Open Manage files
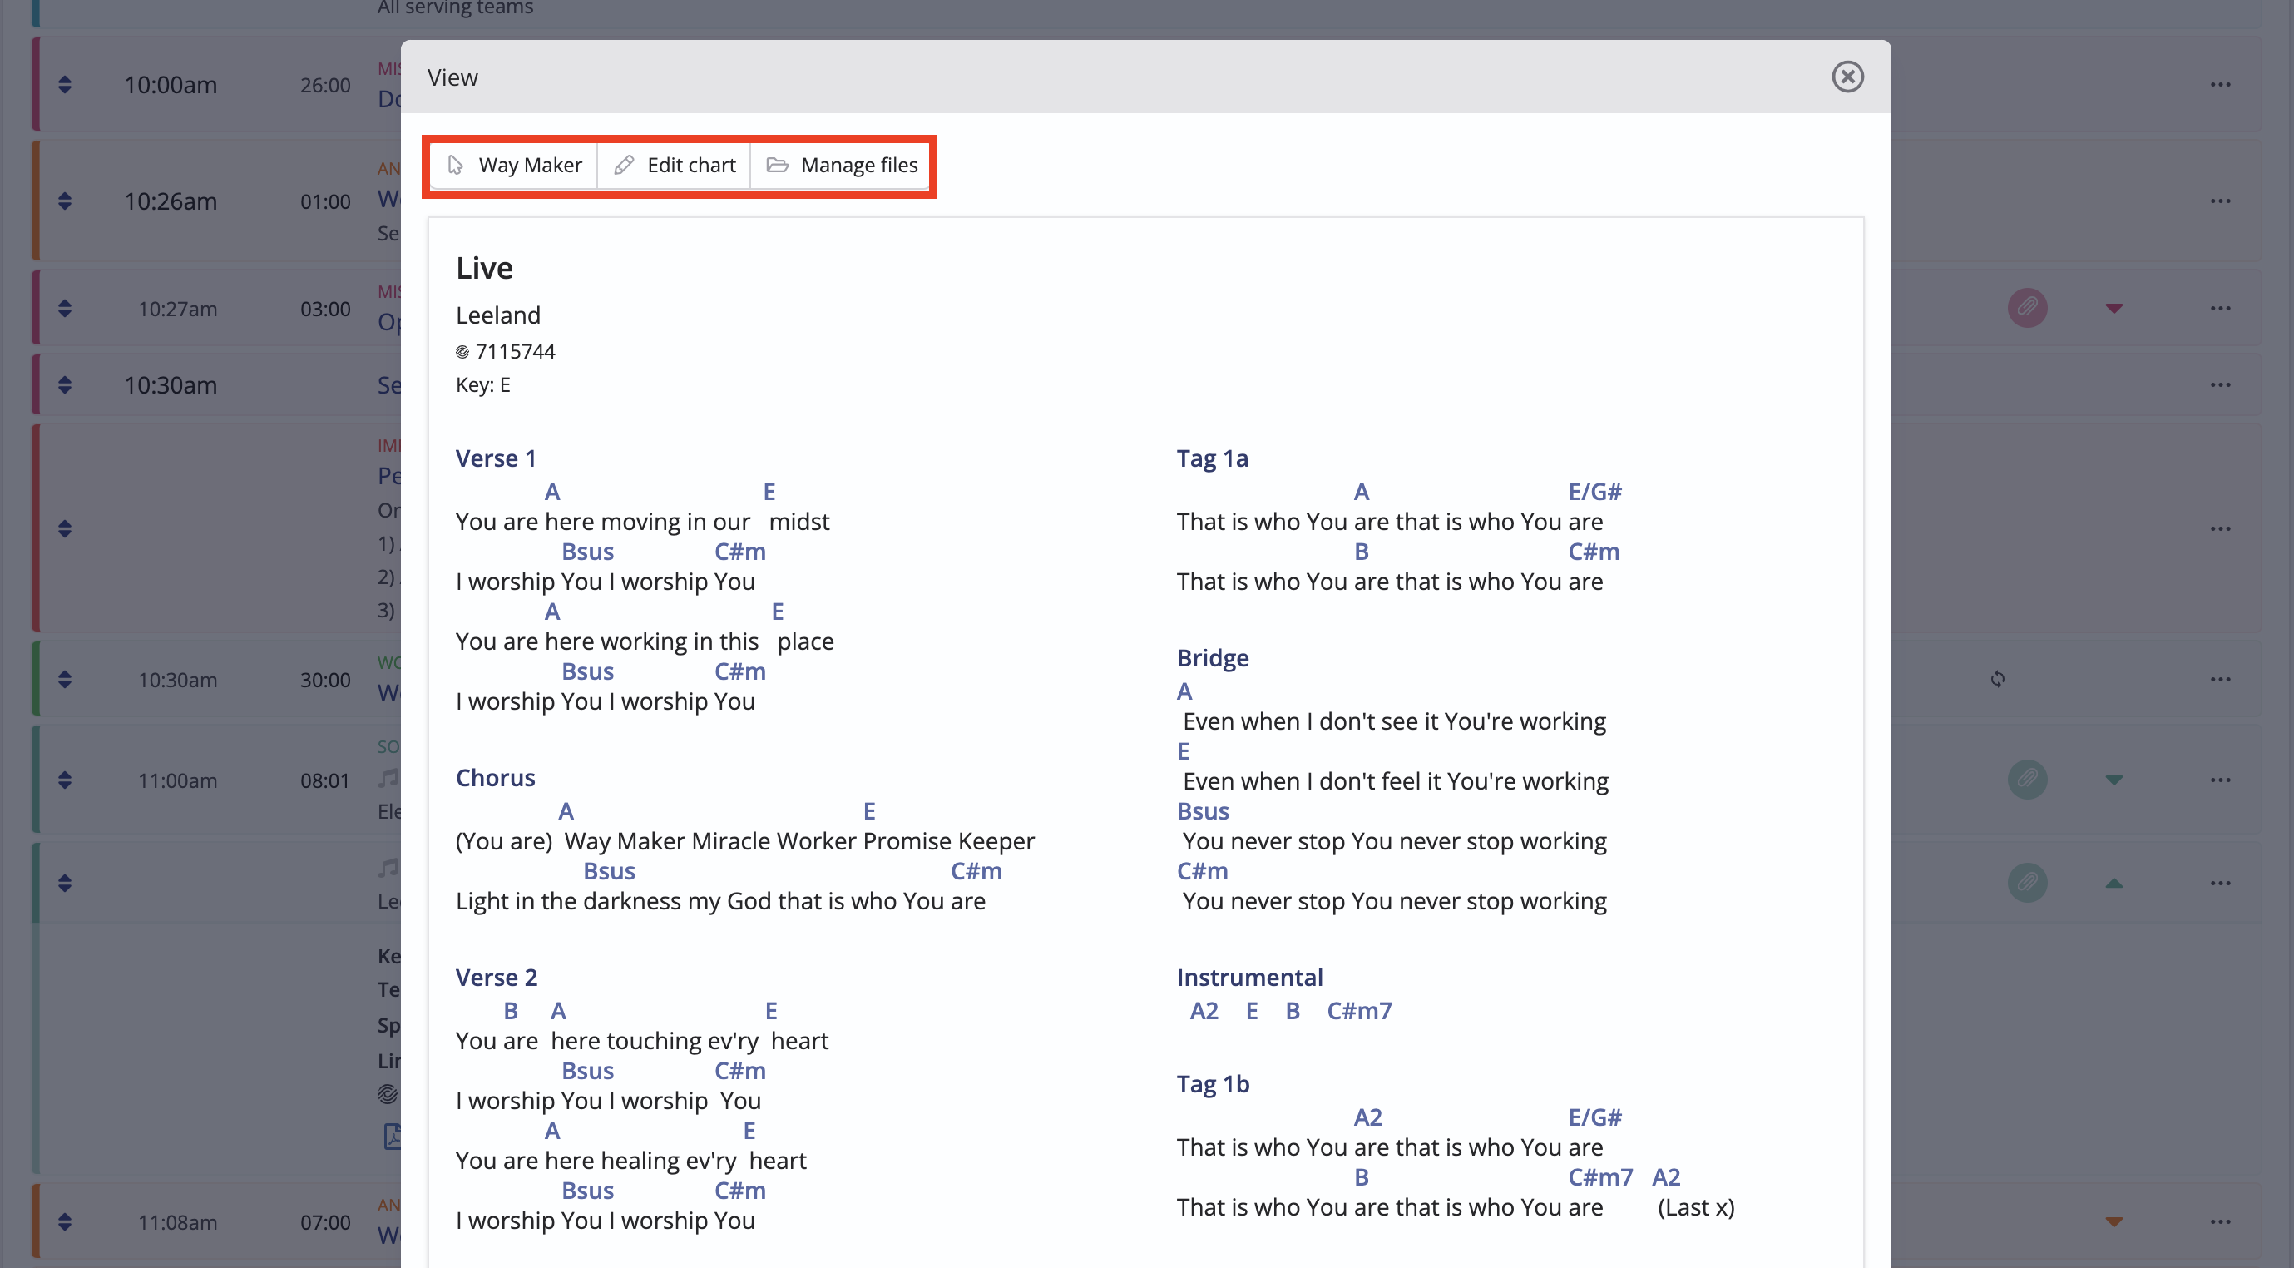The height and width of the screenshot is (1268, 2294). 842,165
